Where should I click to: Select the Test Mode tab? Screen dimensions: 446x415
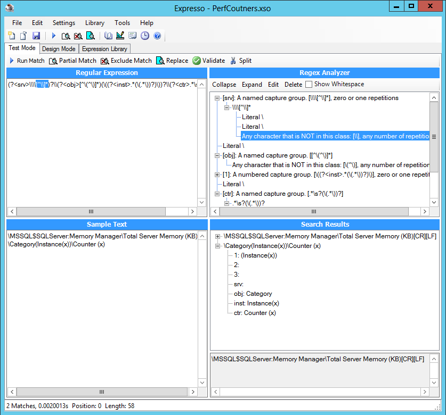[22, 48]
